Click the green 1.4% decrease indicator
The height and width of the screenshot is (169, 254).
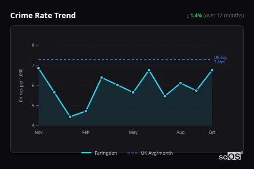pyautogui.click(x=194, y=16)
